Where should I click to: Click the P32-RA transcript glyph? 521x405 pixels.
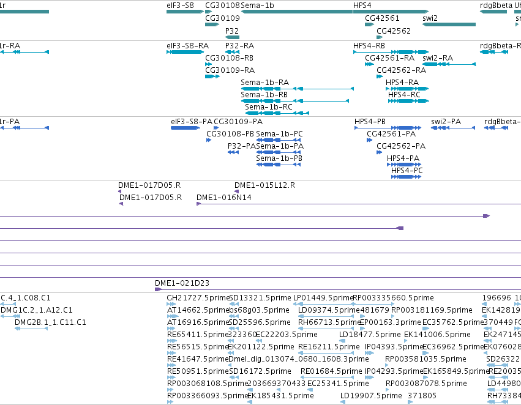tap(232, 52)
